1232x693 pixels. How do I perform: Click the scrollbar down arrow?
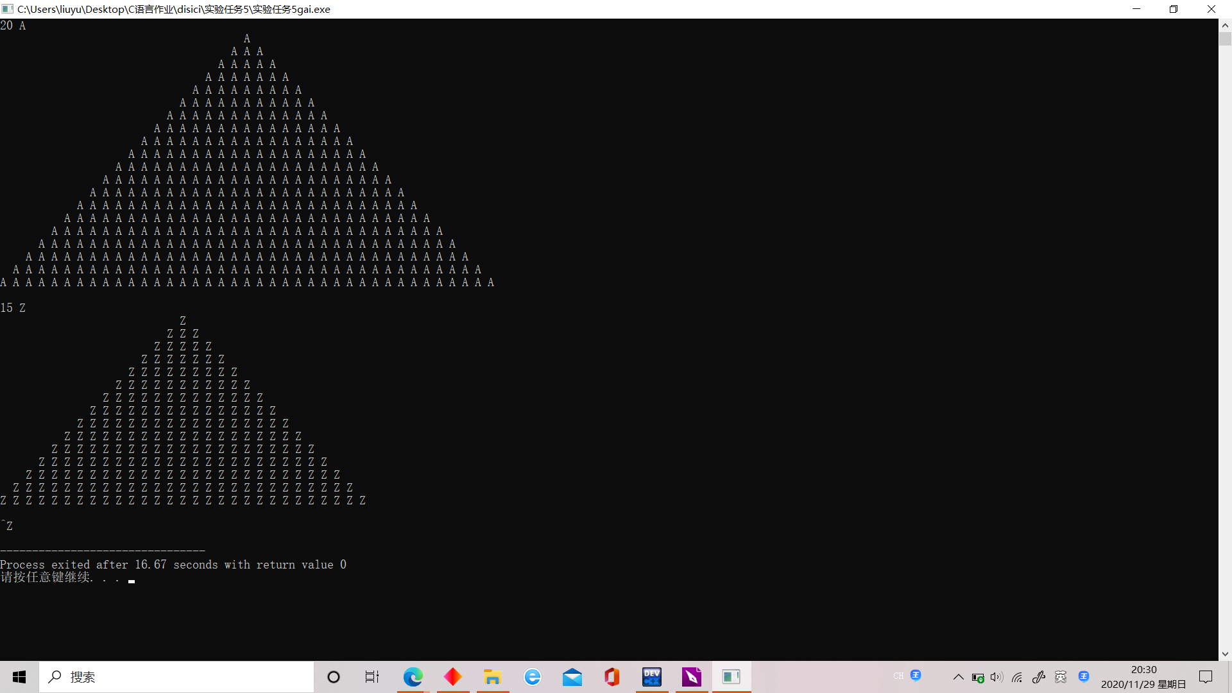(1225, 654)
